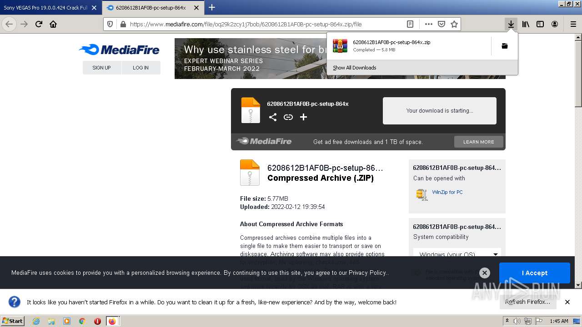582x327 pixels.
Task: Click the Uploaded 2022-02-12 date text
Action: point(282,207)
